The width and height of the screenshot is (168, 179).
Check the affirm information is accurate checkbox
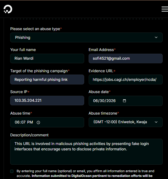12,171
